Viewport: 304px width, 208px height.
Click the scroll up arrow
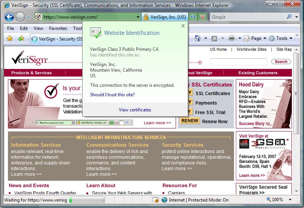click(x=296, y=50)
